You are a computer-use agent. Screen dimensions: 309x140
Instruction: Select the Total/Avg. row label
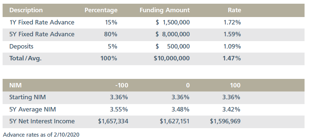(26, 58)
